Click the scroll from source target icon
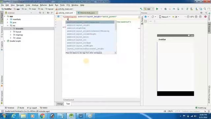Viewport: 211px width, 119px height. point(40,13)
